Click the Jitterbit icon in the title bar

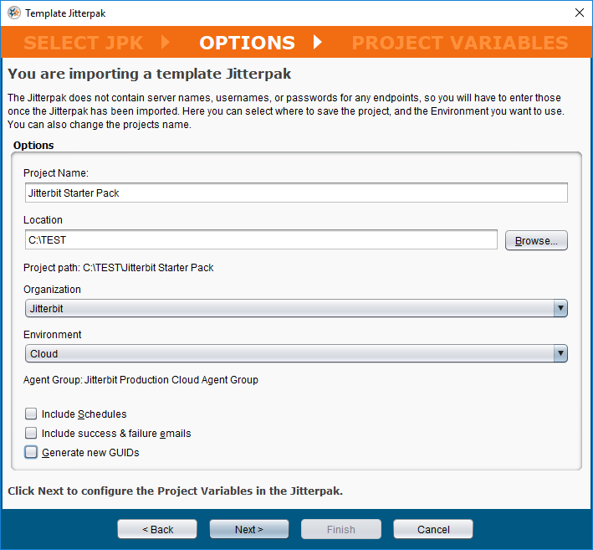click(x=13, y=13)
